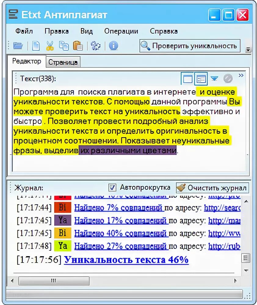Open the Уникальность текста 46% link
The height and width of the screenshot is (305, 257).
pyautogui.click(x=126, y=260)
